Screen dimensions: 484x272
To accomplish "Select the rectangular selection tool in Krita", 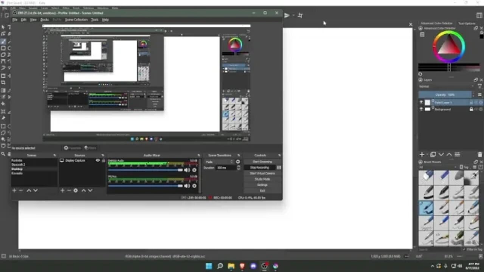I will pos(3,125).
